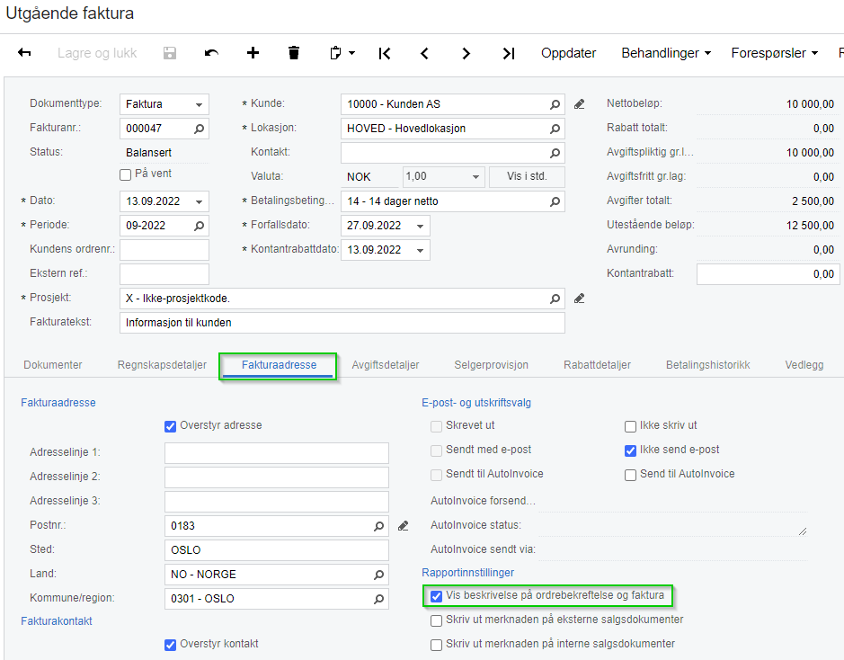Click the Adresselinje 1 input field
Image resolution: width=844 pixels, height=660 pixels.
click(276, 453)
